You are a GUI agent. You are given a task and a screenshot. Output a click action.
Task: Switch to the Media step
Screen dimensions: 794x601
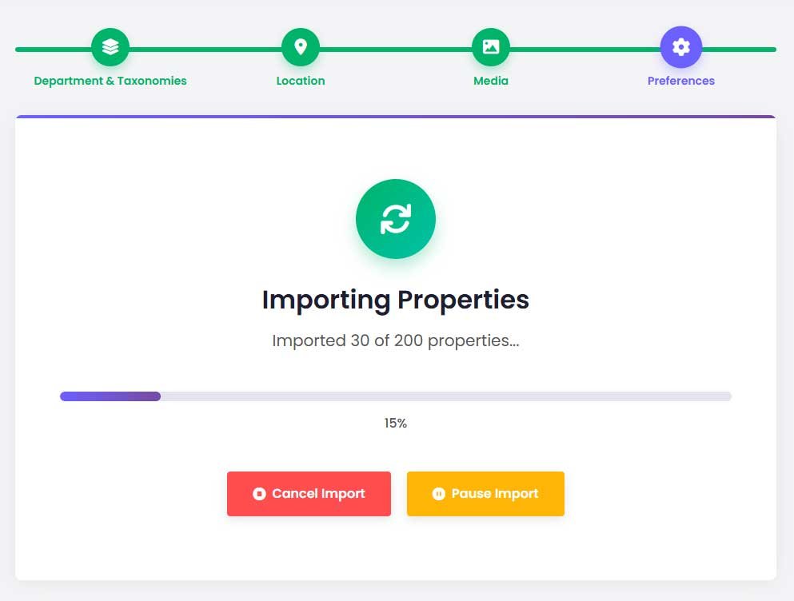pyautogui.click(x=490, y=81)
